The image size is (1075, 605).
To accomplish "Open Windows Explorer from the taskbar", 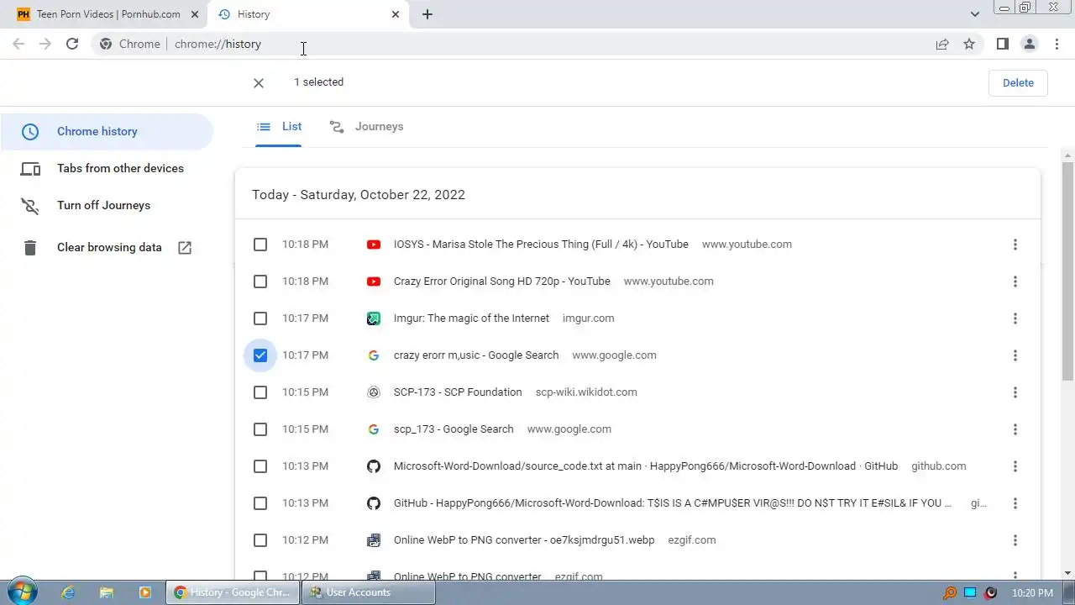I will (107, 592).
